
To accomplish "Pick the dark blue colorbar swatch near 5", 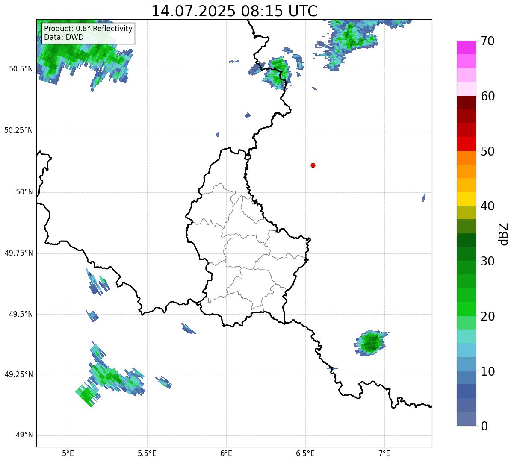I will [467, 391].
